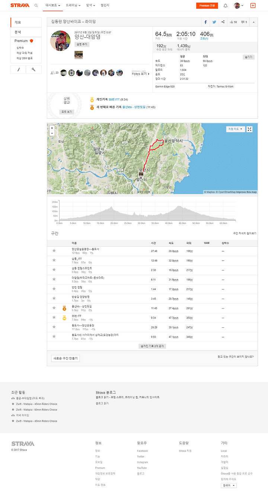Open Flybys 보기 link
268x497 pixels.
coord(140,74)
